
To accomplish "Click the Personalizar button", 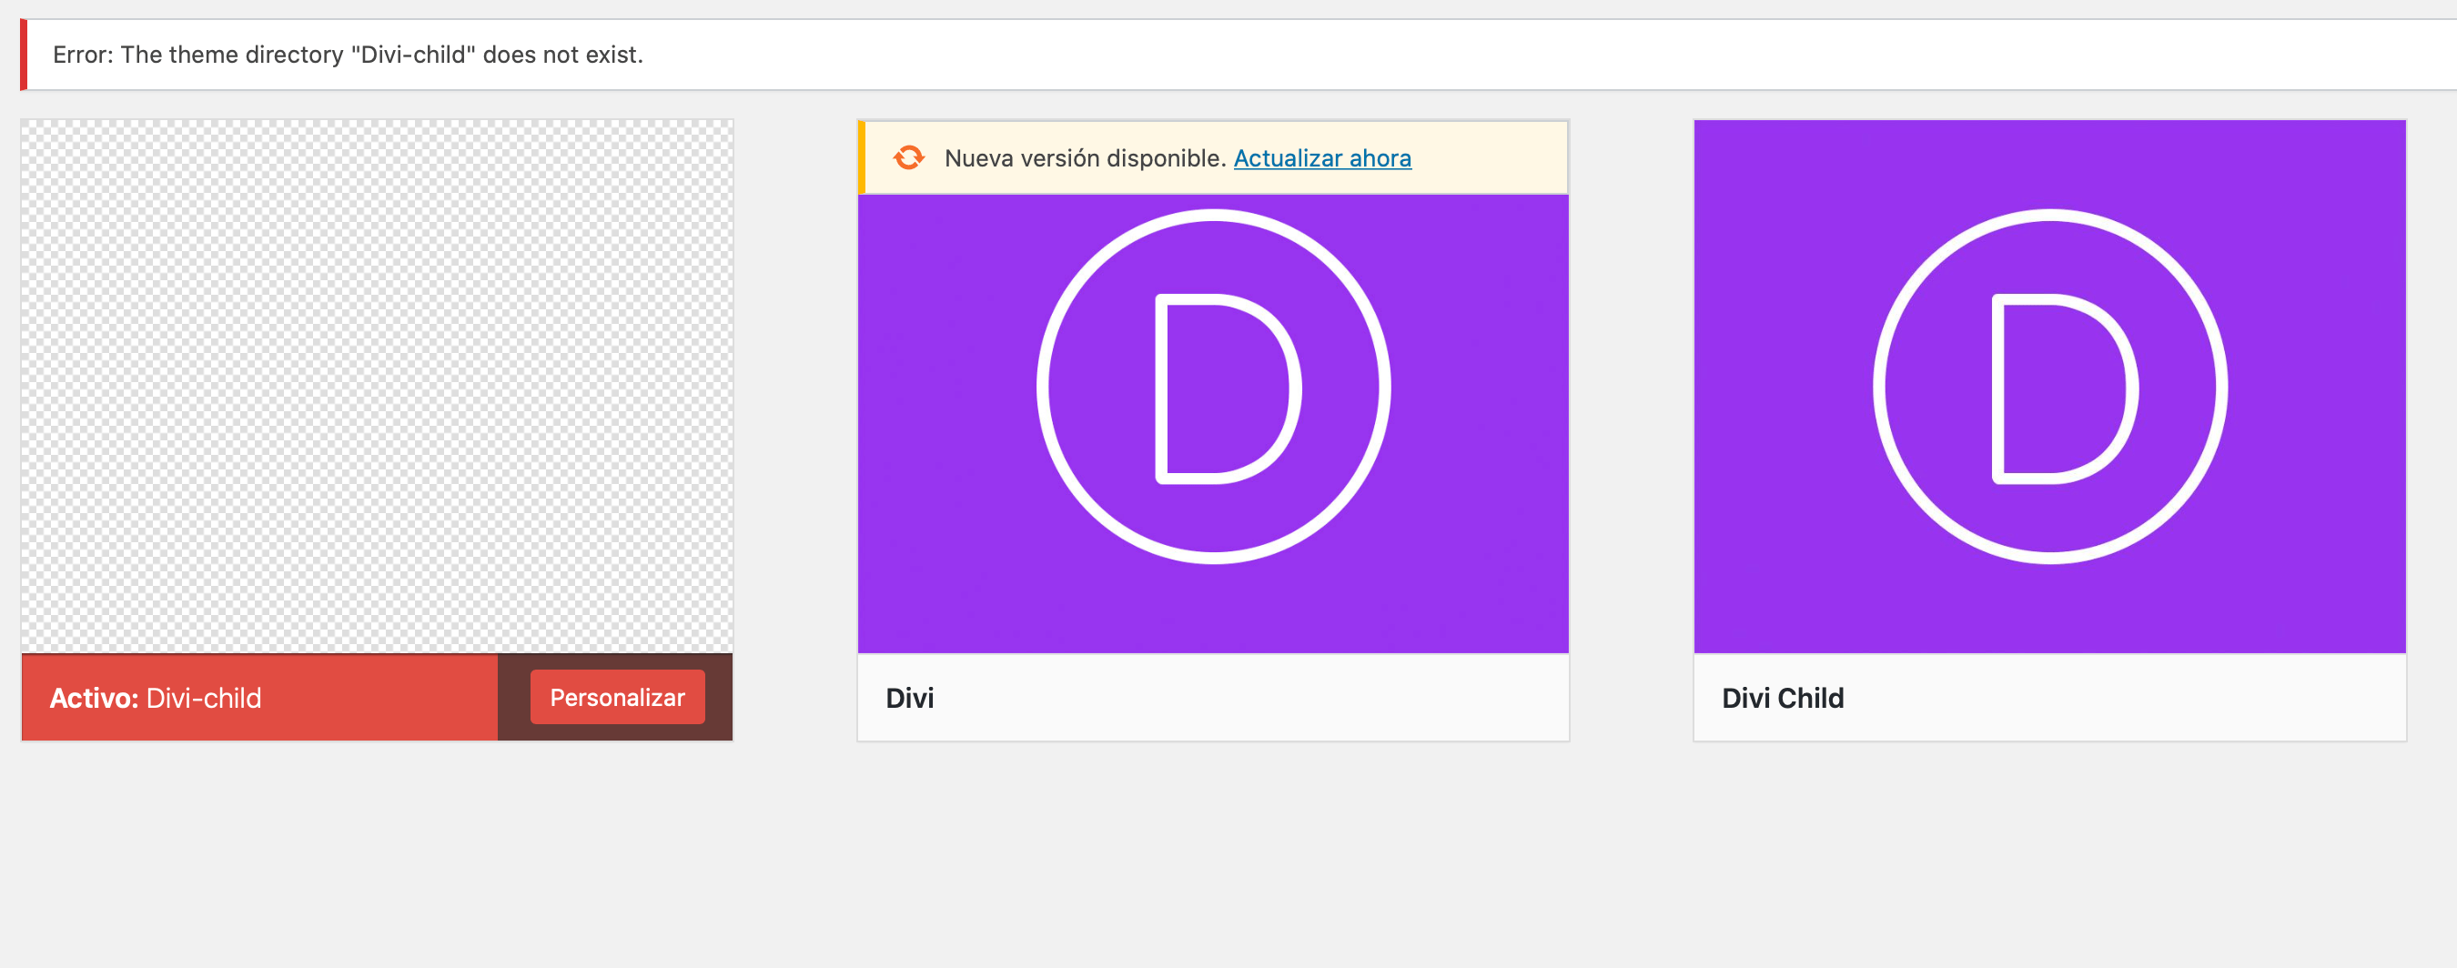I will [x=617, y=697].
